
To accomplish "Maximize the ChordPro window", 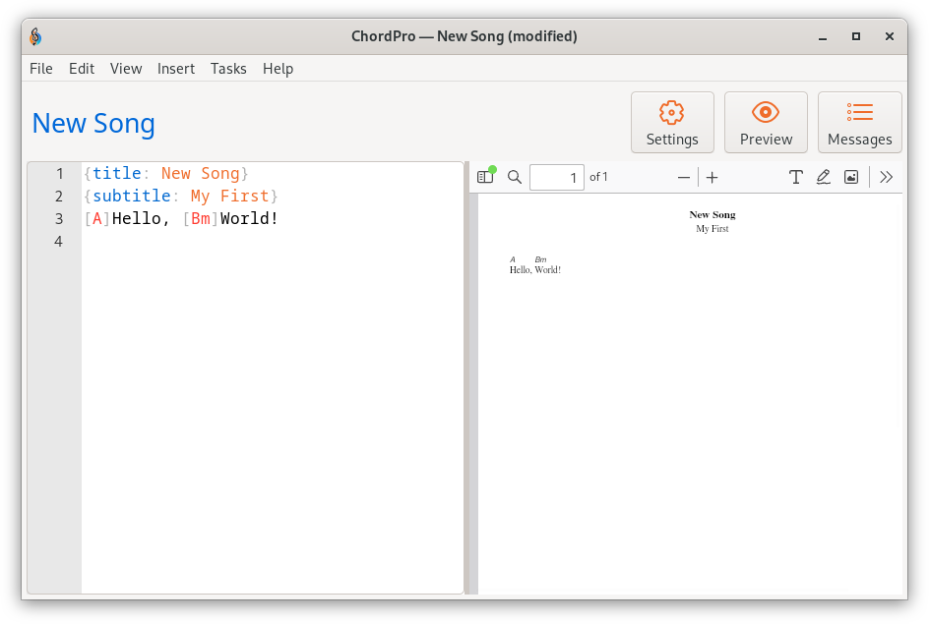I will tap(856, 36).
